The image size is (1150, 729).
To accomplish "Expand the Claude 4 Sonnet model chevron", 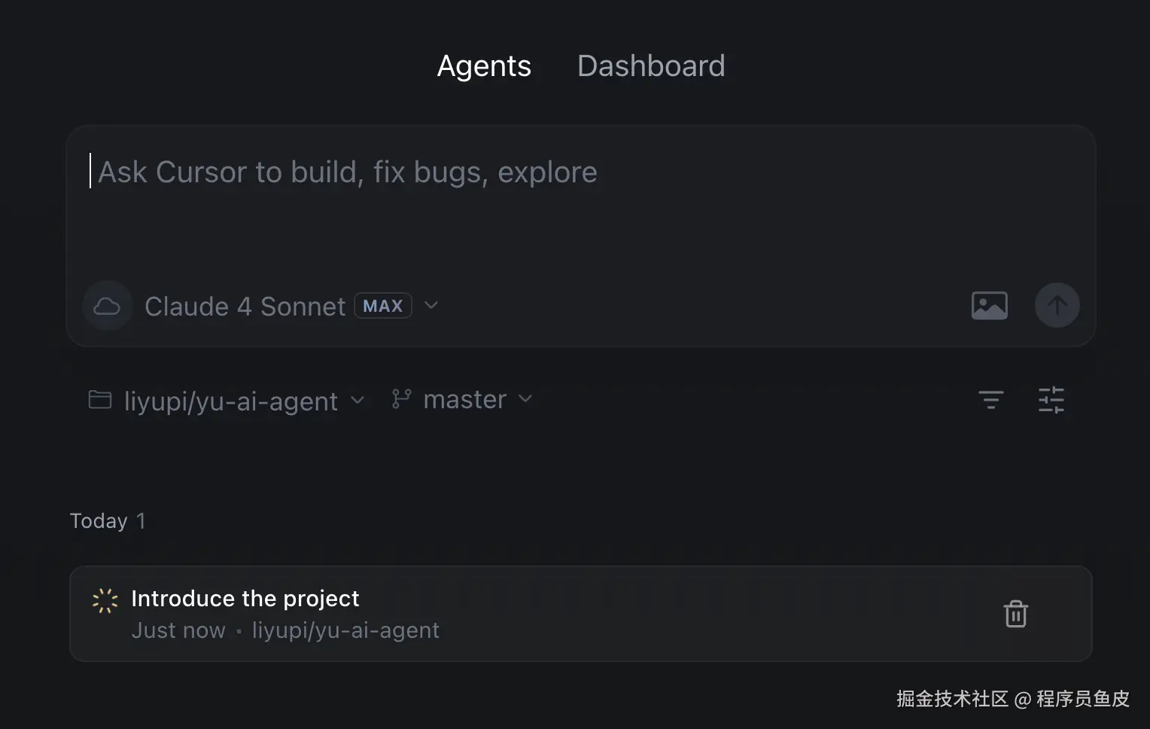I will [431, 305].
